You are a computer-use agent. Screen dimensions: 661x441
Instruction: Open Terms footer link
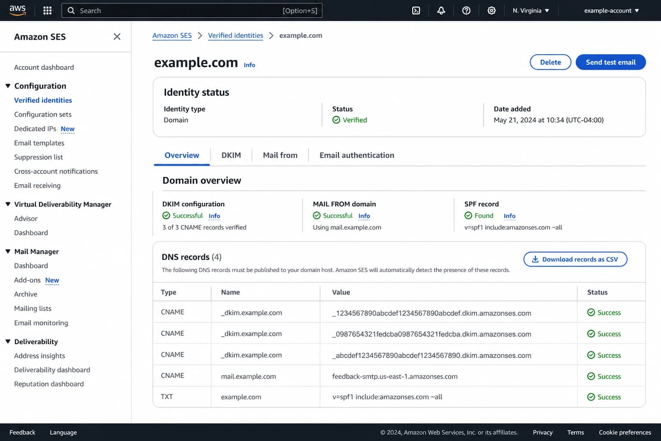575,432
